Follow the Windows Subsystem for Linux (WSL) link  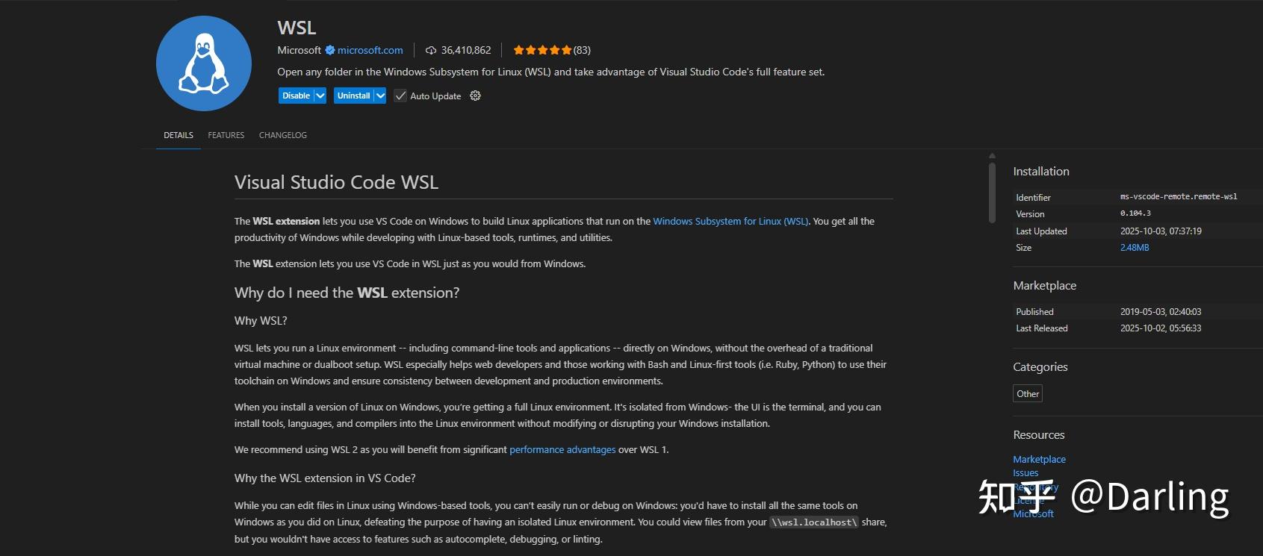coord(730,221)
